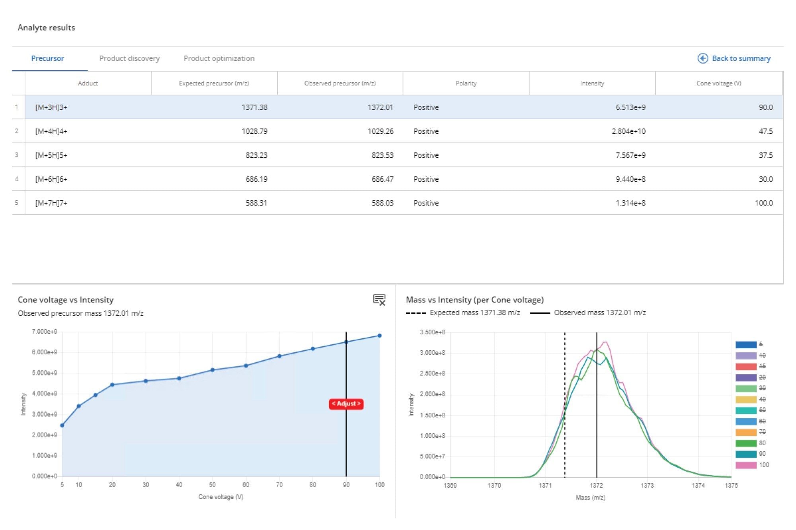
Task: Switch to the Product optimization tab
Action: 219,58
